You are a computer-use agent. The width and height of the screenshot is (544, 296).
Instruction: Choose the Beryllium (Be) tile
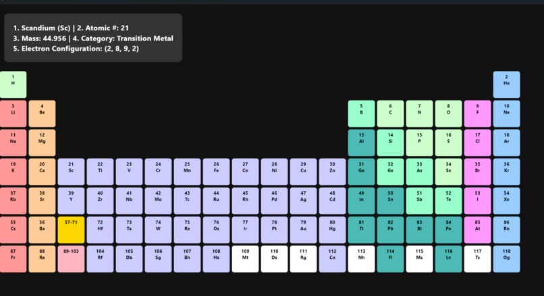point(42,114)
